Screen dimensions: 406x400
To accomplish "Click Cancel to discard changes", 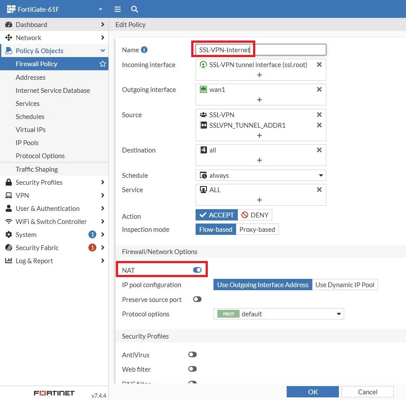I will [x=367, y=392].
